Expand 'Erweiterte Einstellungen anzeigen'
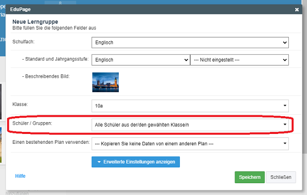This screenshot has width=307, height=195. (136, 162)
